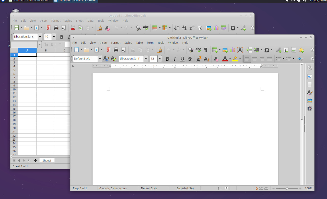327x199 pixels.
Task: Click Clone Formatting paintbrush in Writer
Action: tap(160, 50)
